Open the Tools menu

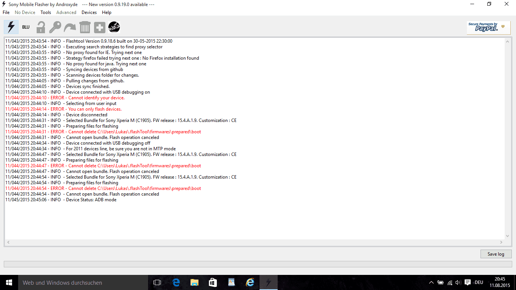46,12
